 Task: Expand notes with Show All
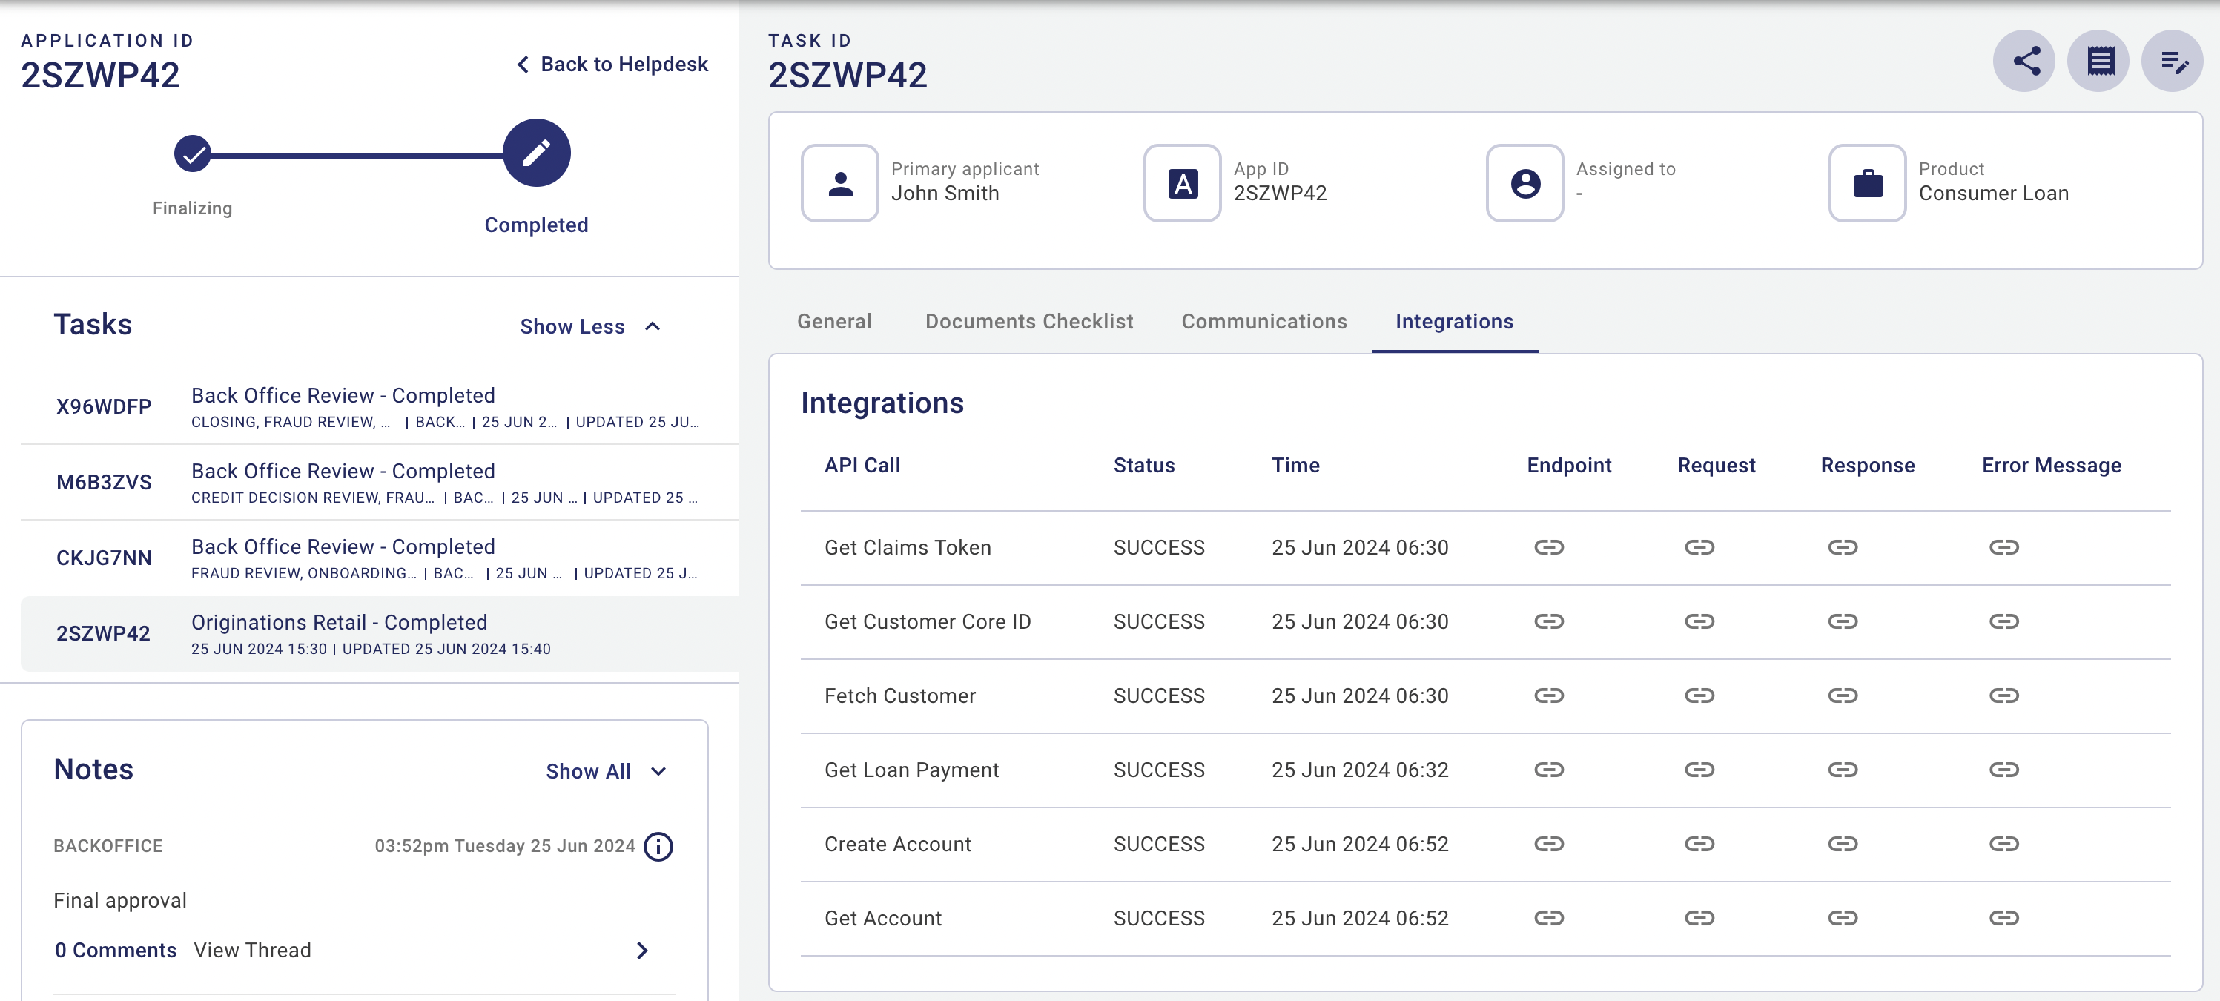[606, 771]
